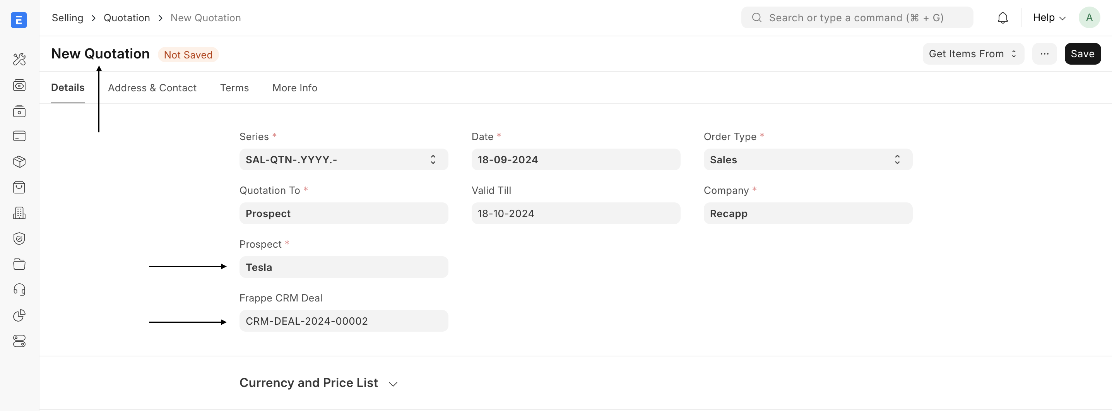The width and height of the screenshot is (1112, 411).
Task: Open the Series dropdown
Action: (x=343, y=160)
